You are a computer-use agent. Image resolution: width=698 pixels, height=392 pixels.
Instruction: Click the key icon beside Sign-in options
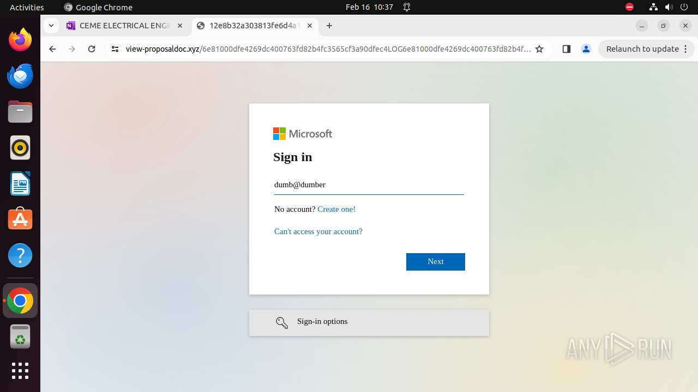click(282, 323)
